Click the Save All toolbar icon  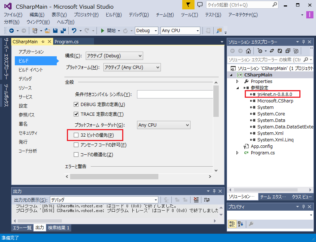pos(63,31)
